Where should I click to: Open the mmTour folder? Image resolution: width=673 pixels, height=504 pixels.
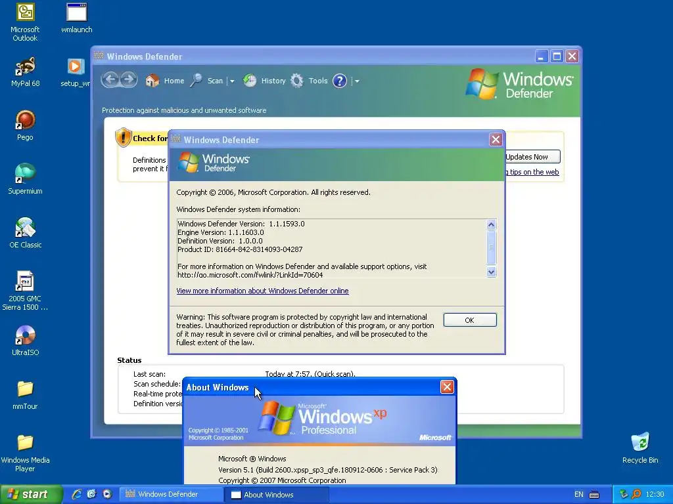tap(25, 394)
